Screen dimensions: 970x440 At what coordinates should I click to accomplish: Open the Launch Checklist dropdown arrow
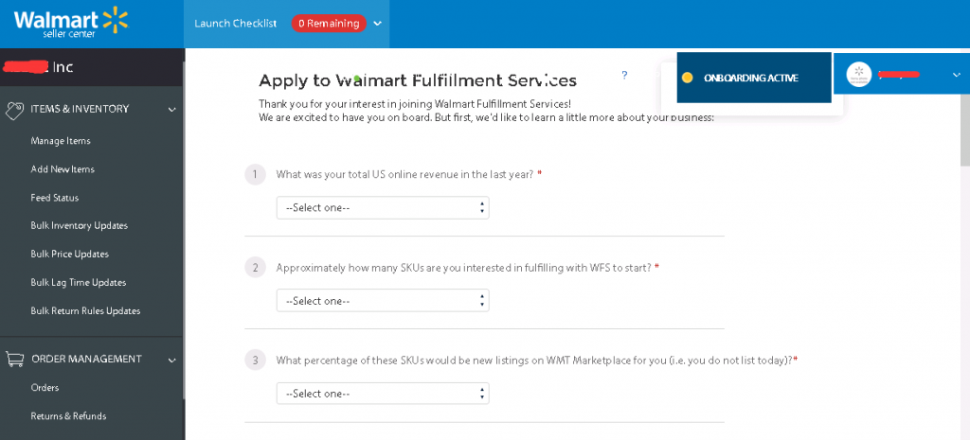[x=378, y=24]
